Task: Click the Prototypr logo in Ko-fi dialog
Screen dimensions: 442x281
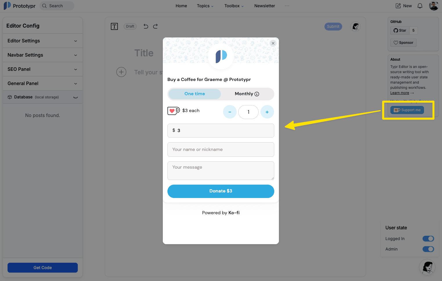Action: point(221,56)
